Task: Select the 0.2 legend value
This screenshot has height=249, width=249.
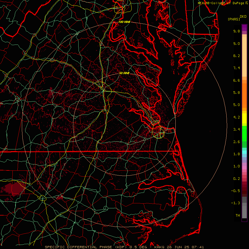Action: 237,179
